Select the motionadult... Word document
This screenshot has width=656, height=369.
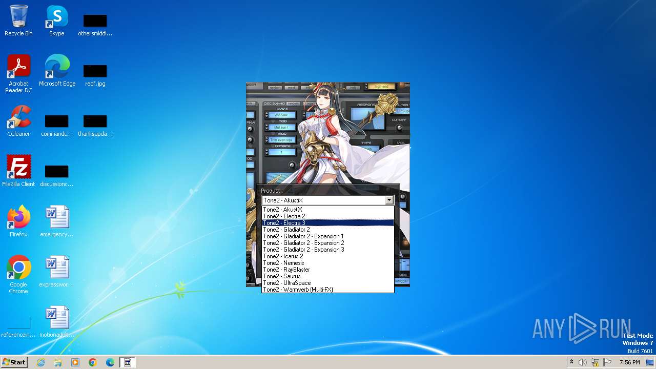57,322
